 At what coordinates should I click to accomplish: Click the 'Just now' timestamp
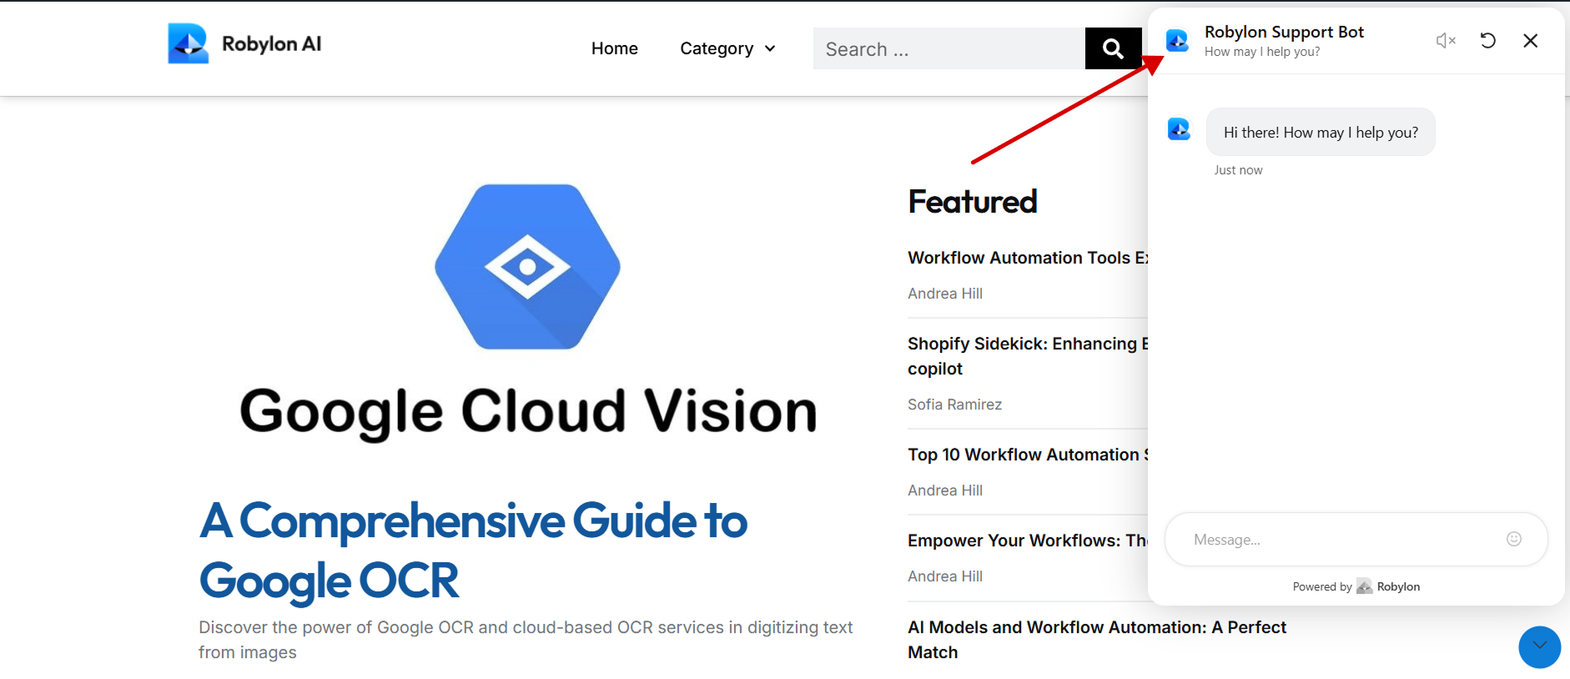coord(1238,170)
